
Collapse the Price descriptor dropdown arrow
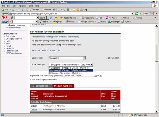click(x=91, y=64)
